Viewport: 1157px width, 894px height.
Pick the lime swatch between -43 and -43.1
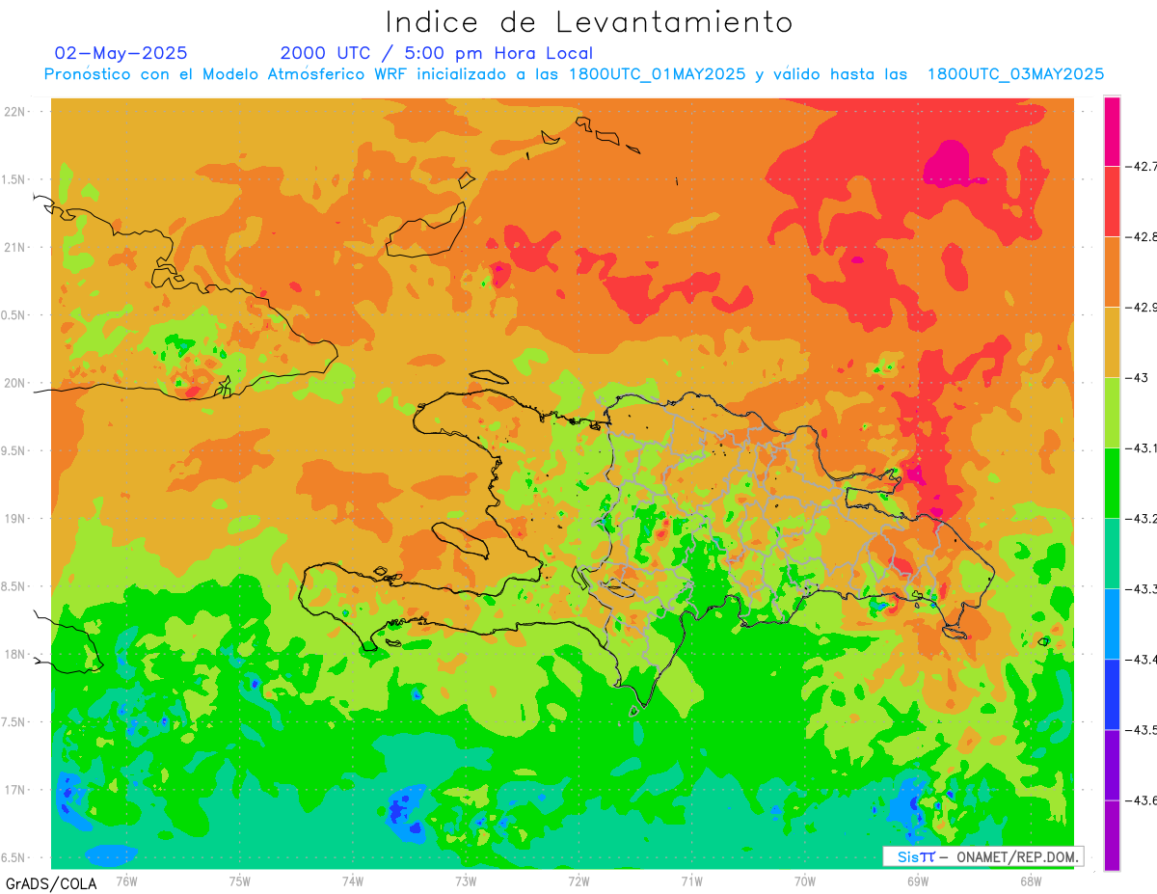pyautogui.click(x=1112, y=412)
